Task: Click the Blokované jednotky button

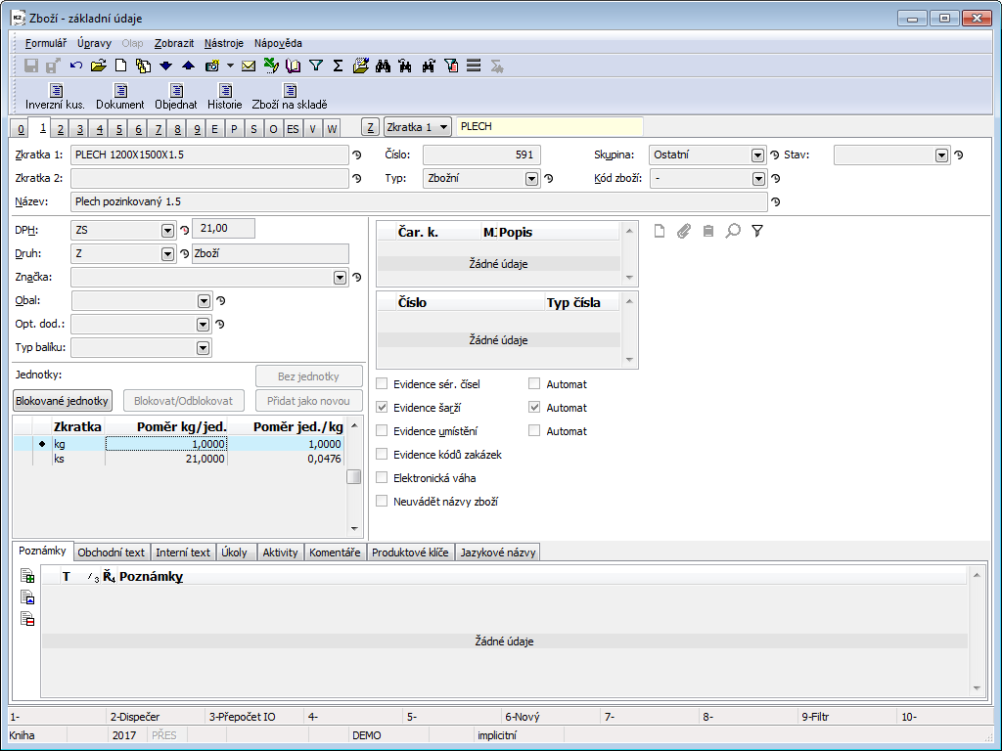Action: pos(63,401)
